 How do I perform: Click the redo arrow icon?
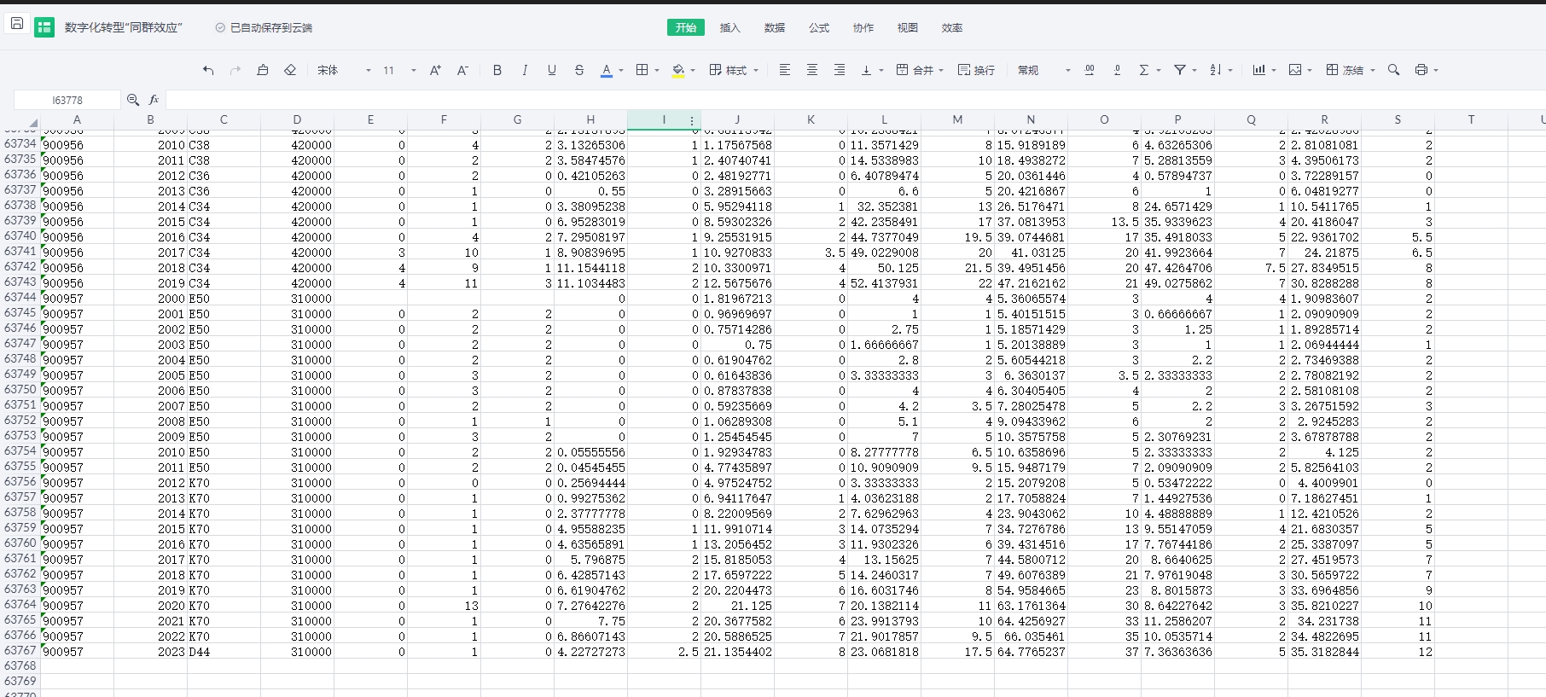235,70
